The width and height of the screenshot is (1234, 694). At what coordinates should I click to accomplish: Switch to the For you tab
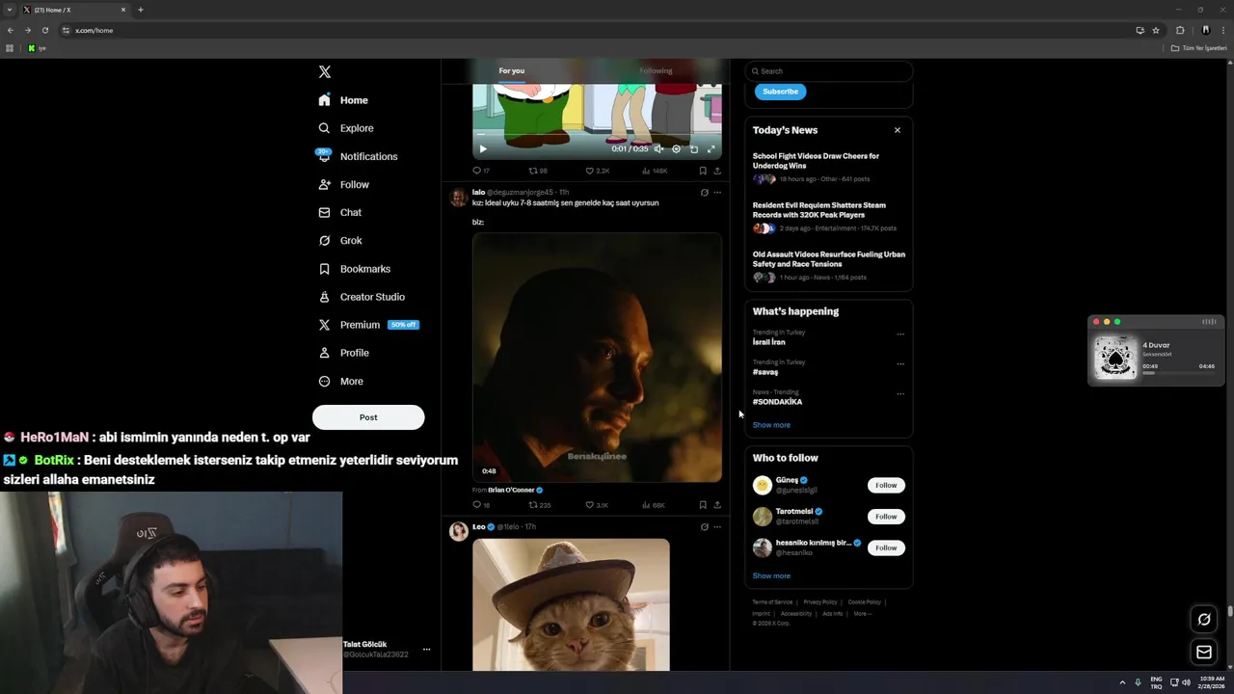point(512,70)
